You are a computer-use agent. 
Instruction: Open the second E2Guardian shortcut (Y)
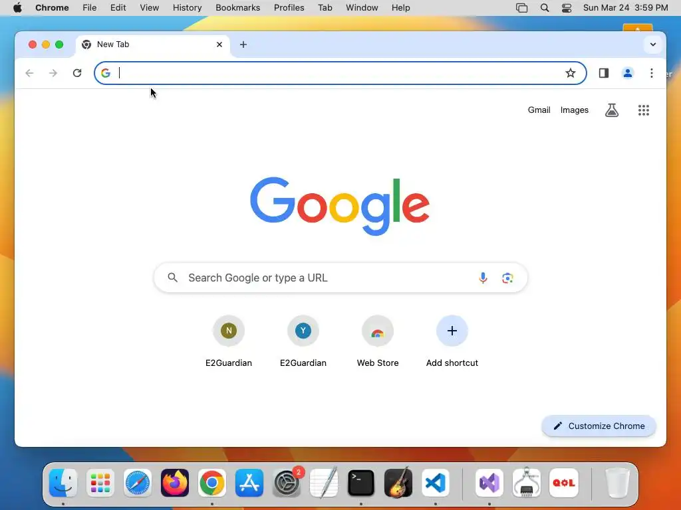303,341
